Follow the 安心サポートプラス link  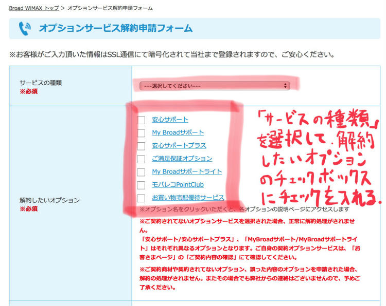179,146
